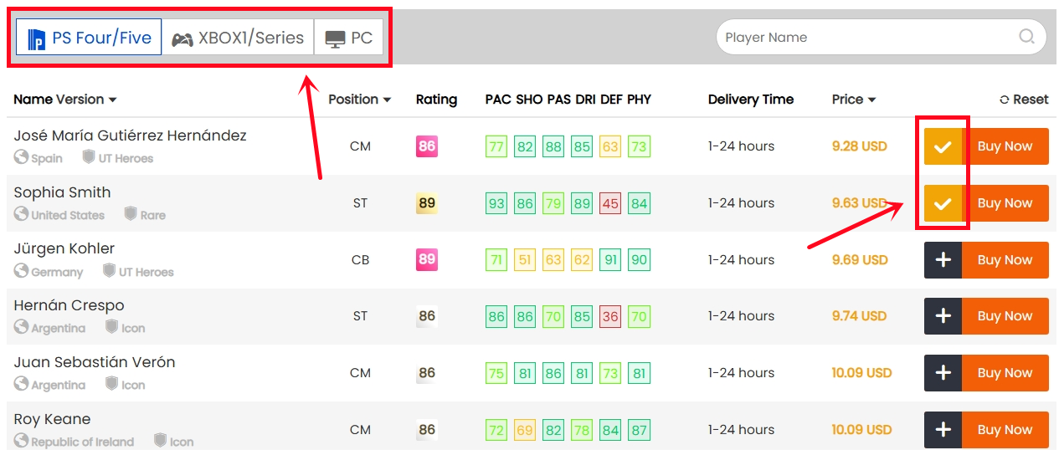Switch to the XBOX1/Series tab

pyautogui.click(x=238, y=38)
